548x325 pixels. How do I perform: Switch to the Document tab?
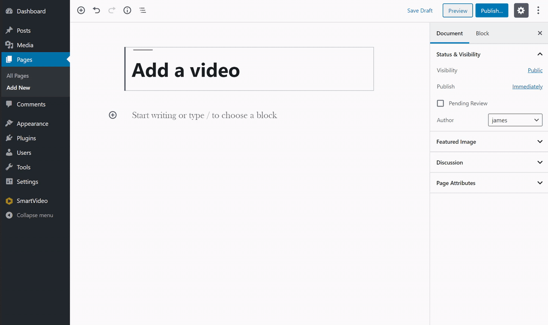450,33
